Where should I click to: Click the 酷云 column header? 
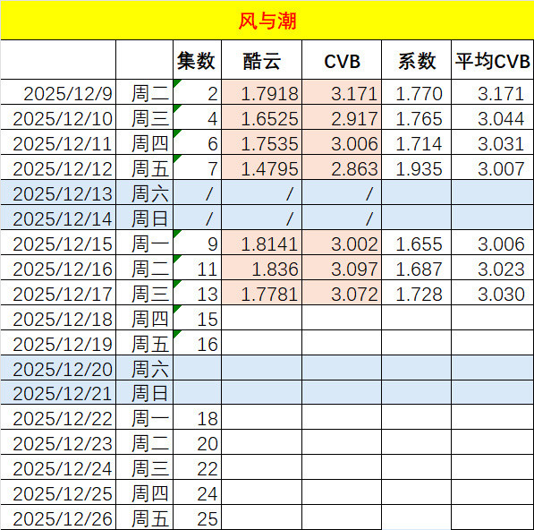click(261, 60)
